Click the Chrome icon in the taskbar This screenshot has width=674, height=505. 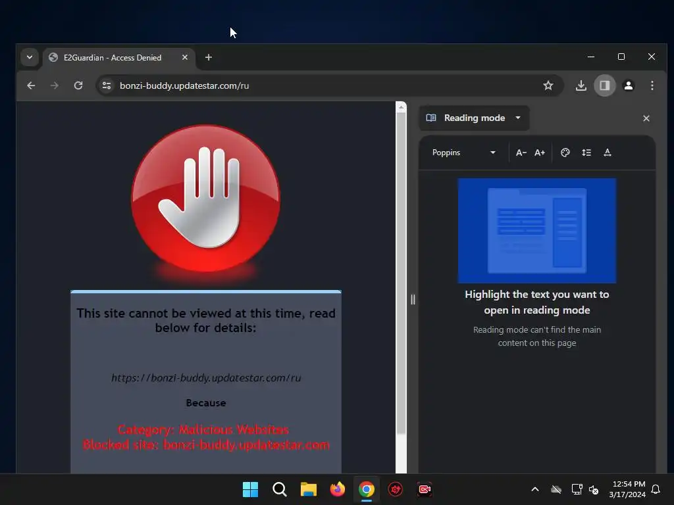tap(366, 489)
